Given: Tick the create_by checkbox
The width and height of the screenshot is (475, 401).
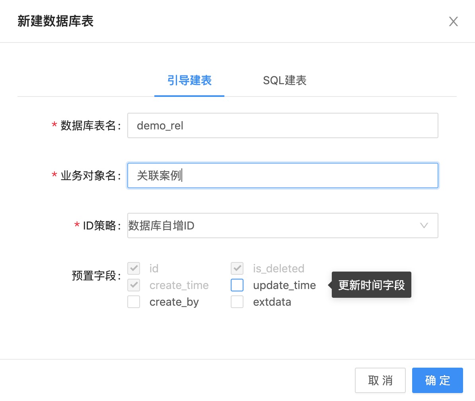Looking at the screenshot, I should pyautogui.click(x=134, y=302).
